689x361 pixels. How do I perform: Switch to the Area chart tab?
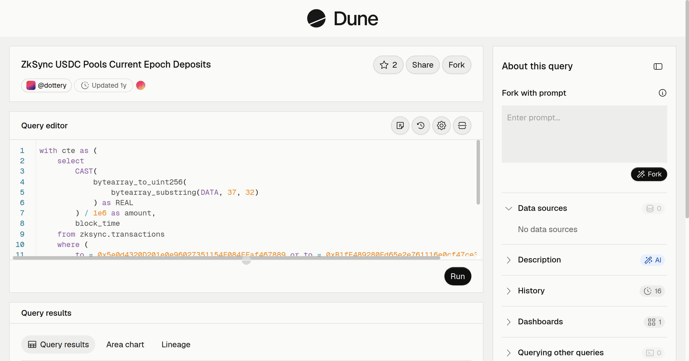(125, 344)
